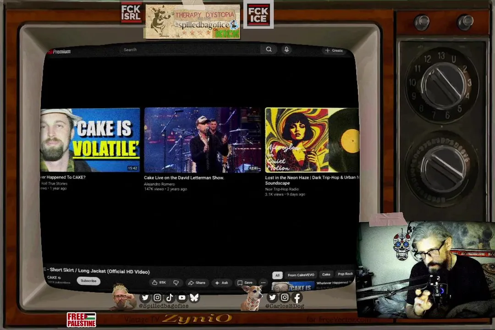Screen dimensions: 495x330
Task: Click title 'ver Happened To CAKE?'
Action: pyautogui.click(x=63, y=177)
